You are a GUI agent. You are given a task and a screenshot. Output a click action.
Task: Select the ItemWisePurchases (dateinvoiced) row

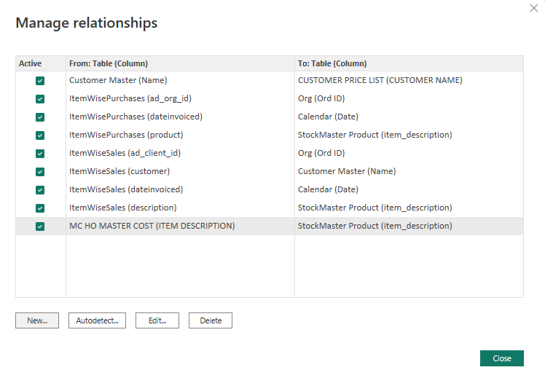(x=270, y=117)
